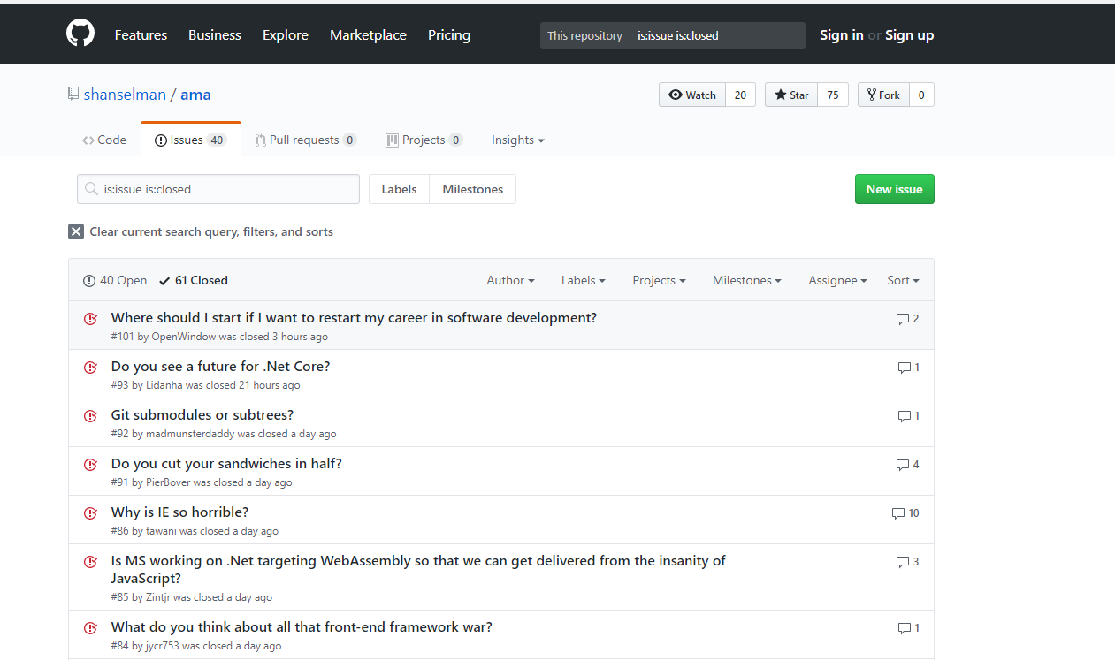The width and height of the screenshot is (1115, 660).
Task: Open Marketplace in the top navigation
Action: 368,35
